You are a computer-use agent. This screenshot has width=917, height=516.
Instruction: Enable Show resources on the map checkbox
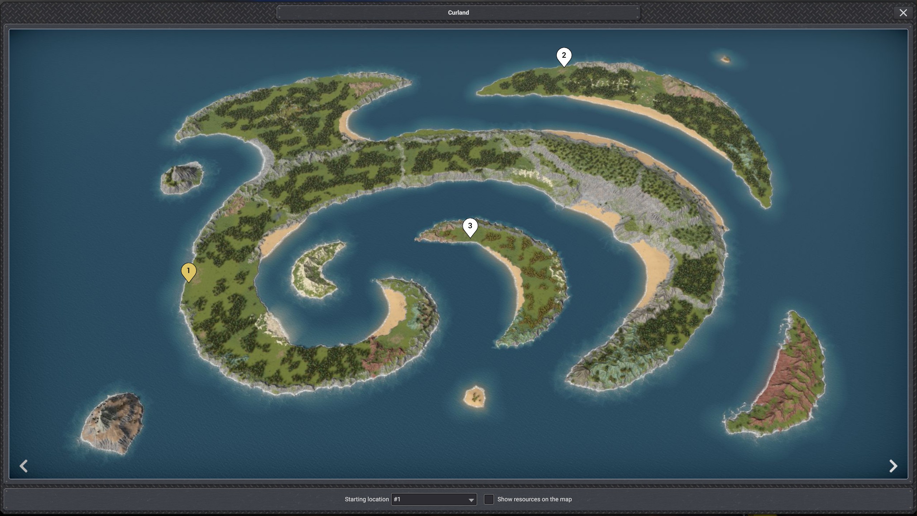(489, 499)
